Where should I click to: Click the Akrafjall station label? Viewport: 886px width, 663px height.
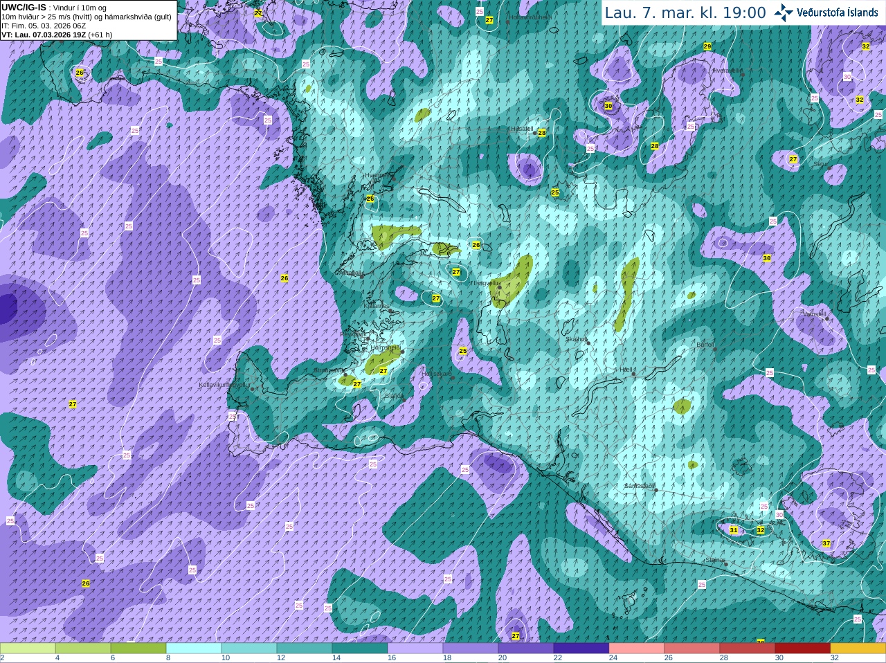[350, 273]
